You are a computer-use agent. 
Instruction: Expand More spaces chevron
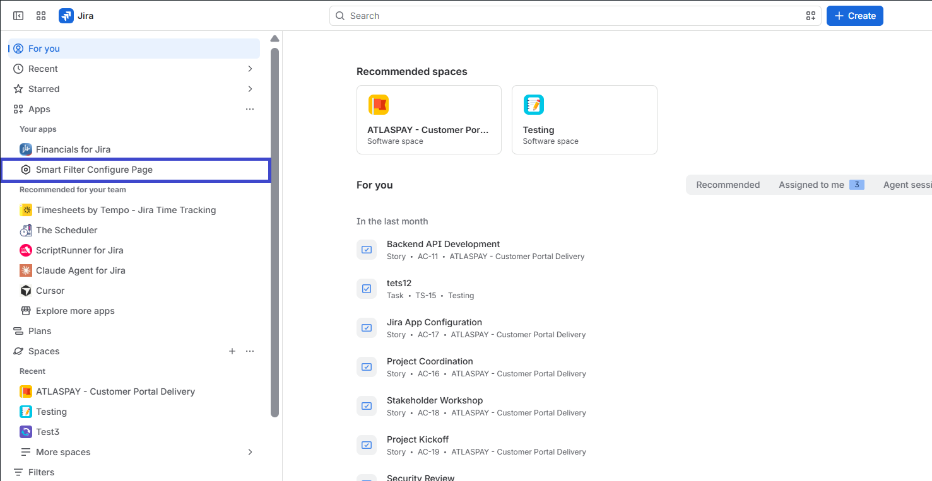click(x=250, y=452)
